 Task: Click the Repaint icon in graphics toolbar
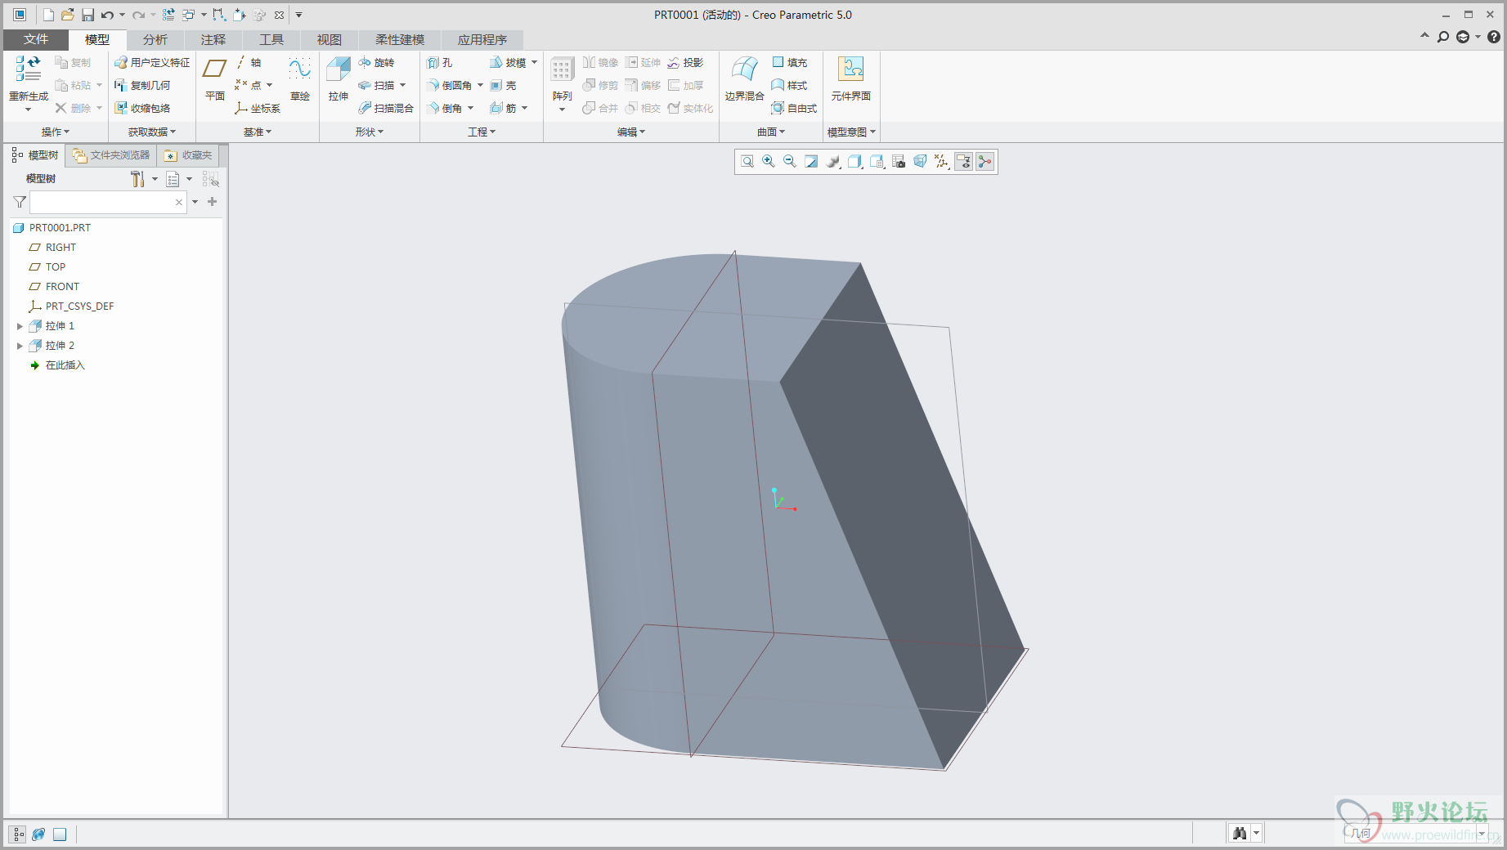tap(811, 162)
